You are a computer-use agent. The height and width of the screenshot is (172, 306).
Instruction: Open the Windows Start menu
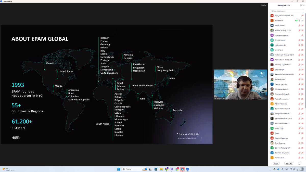pos(119,169)
